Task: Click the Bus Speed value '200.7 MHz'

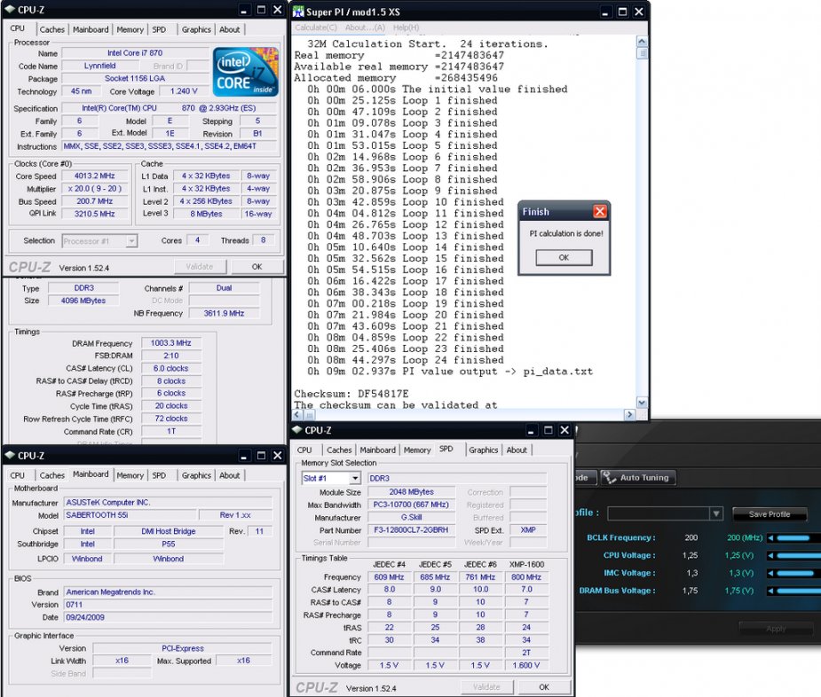Action: (95, 201)
